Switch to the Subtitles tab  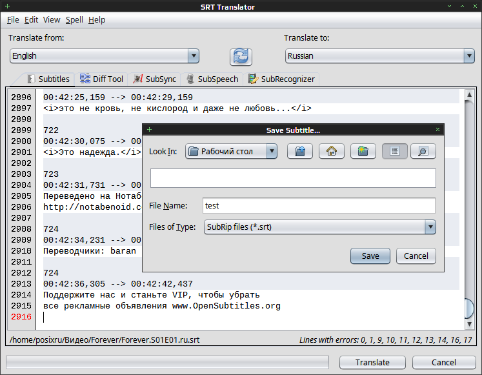pos(48,79)
